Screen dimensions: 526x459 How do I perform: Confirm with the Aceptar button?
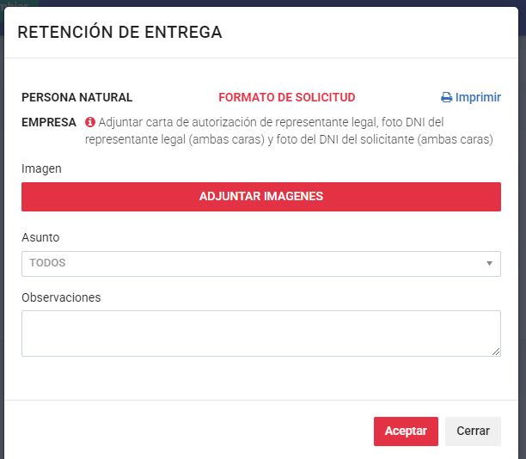pos(406,431)
